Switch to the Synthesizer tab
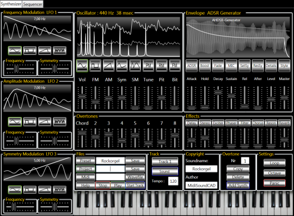 [x=11, y=4]
